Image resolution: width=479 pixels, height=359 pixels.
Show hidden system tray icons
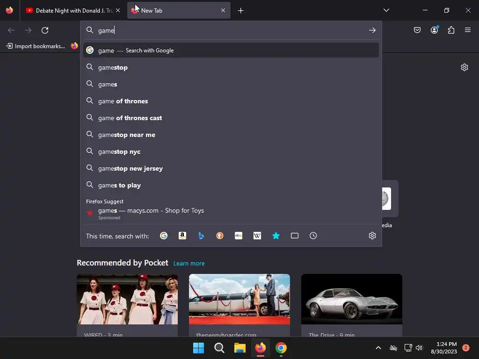378,348
